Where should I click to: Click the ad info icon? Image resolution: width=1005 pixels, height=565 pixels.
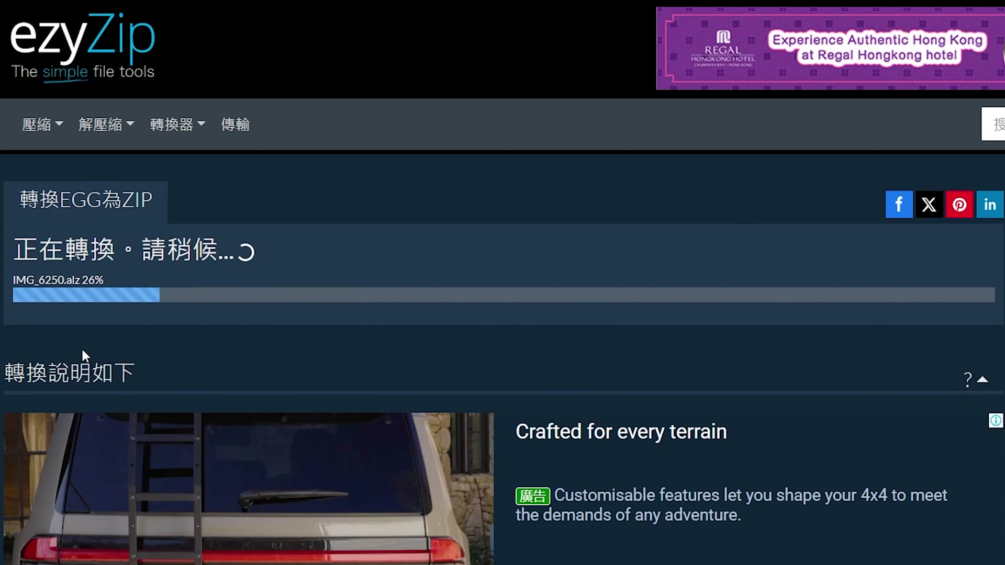coord(996,421)
